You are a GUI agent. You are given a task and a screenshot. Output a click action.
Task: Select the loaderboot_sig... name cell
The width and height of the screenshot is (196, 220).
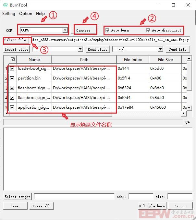pos(34,68)
